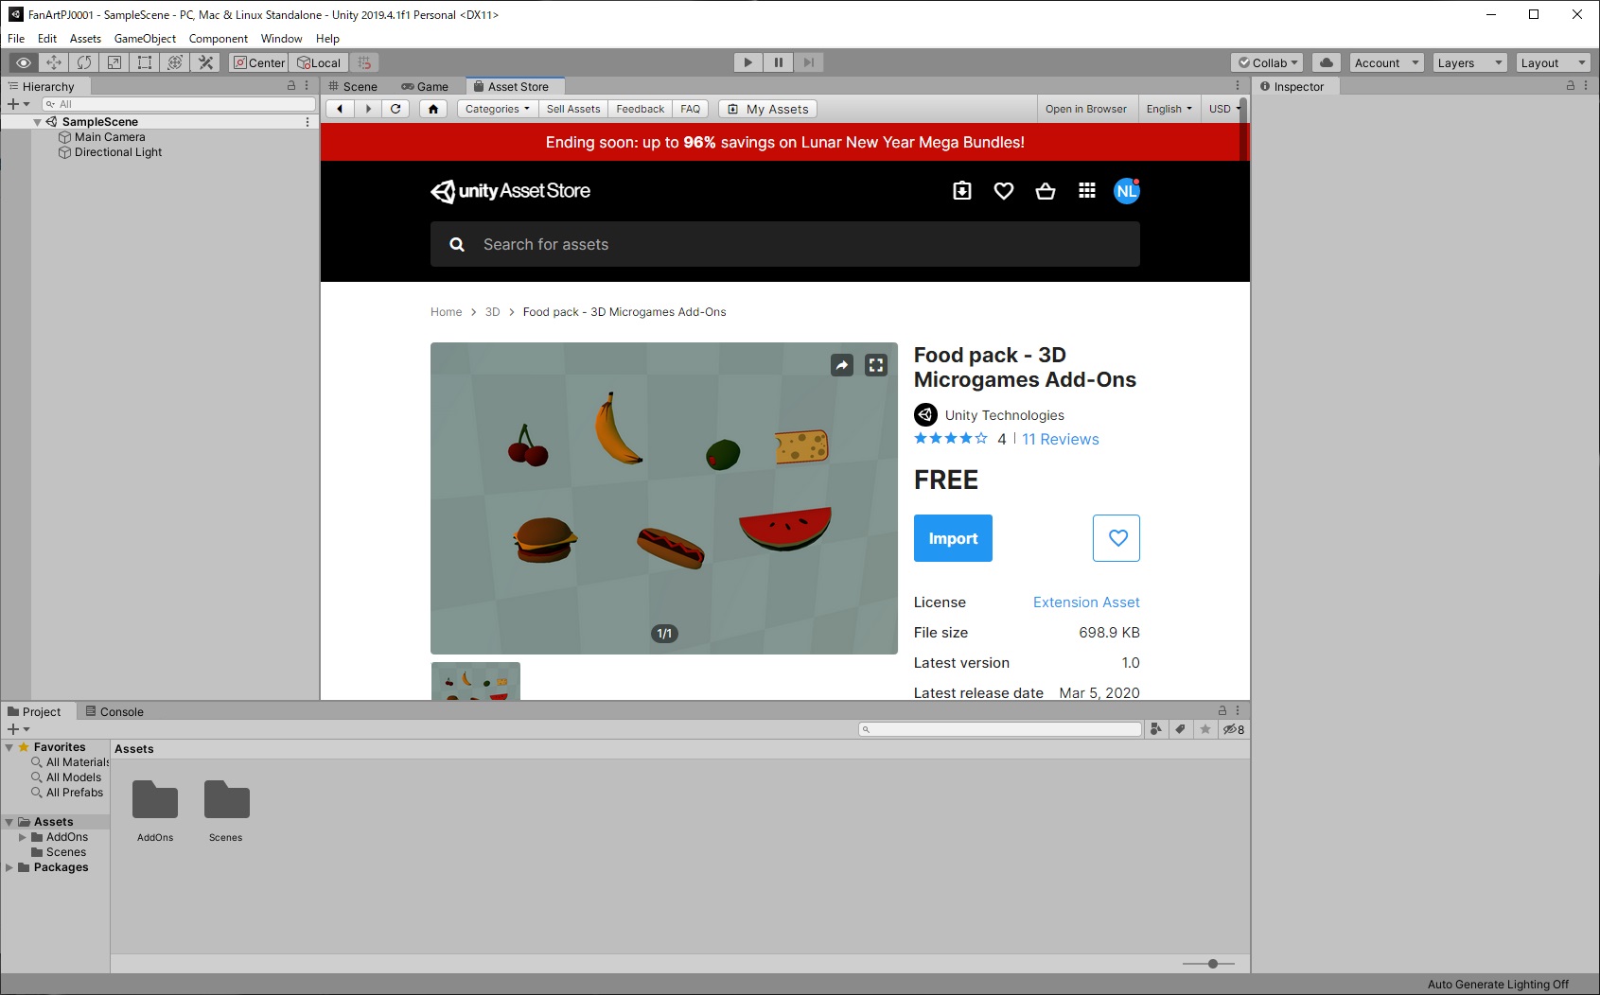The image size is (1600, 995).
Task: Collapse the SampleScene hierarchy
Action: pyautogui.click(x=37, y=122)
